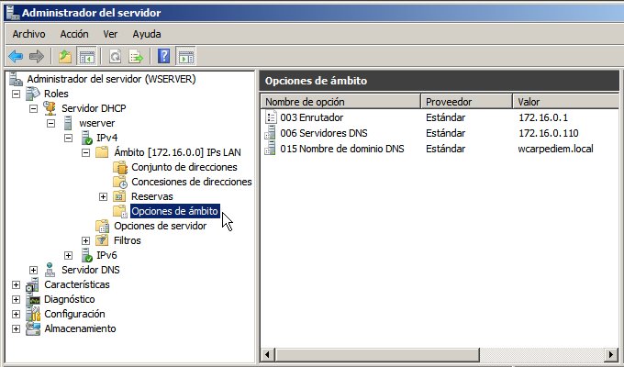Screen dimensions: 624x367
Task: Click the Reservas folder icon
Action: 119,196
